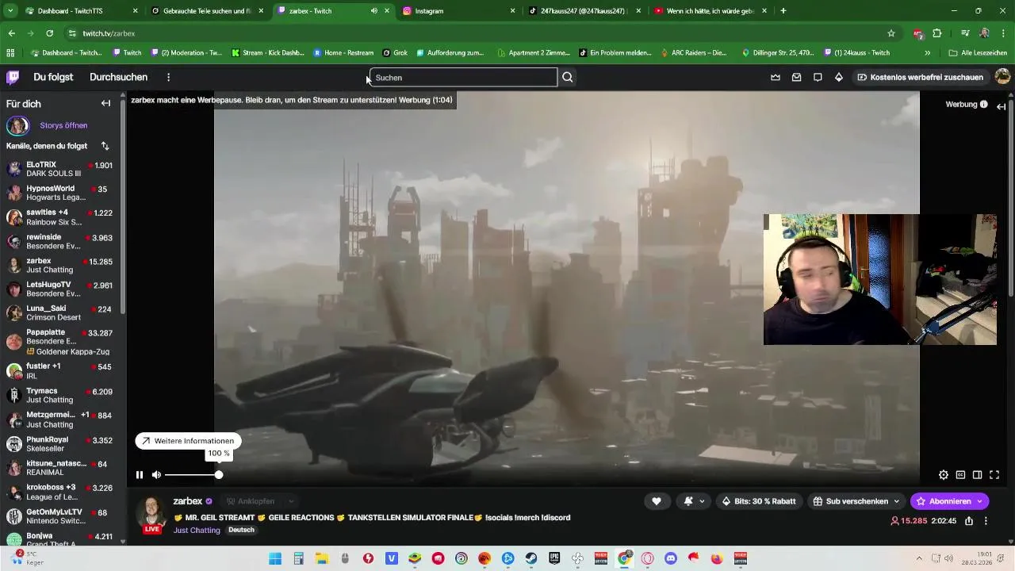Image resolution: width=1015 pixels, height=571 pixels.
Task: Open Sub verschenken dropdown
Action: coord(856,501)
